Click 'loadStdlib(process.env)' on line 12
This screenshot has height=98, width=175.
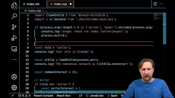(78, 60)
